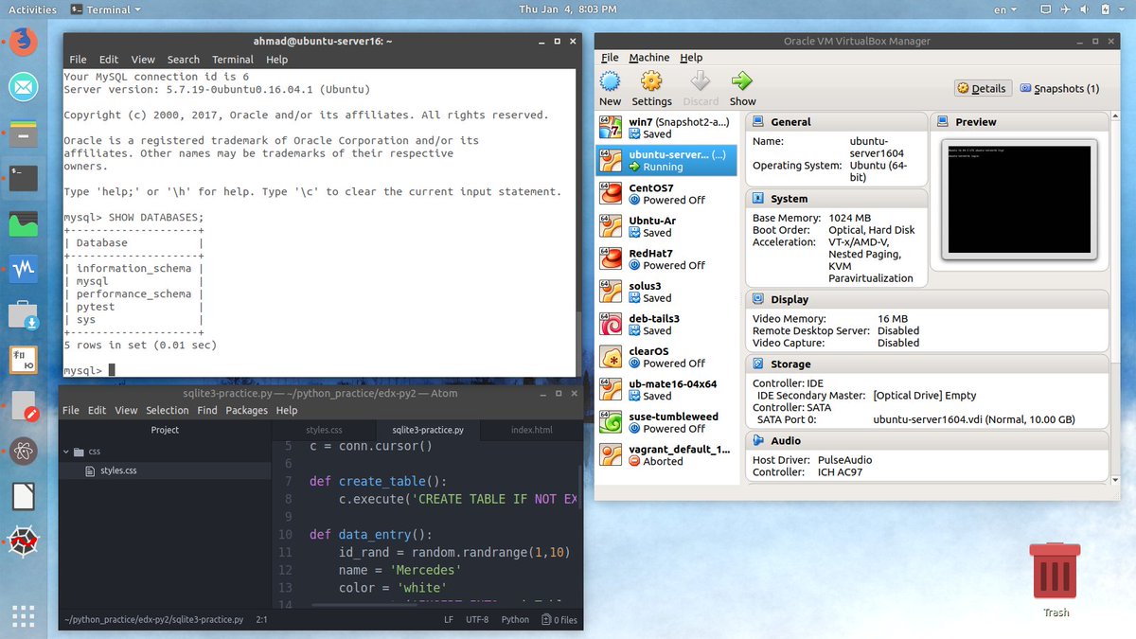
Task: Launch Firefox from the dock
Action: (x=24, y=42)
